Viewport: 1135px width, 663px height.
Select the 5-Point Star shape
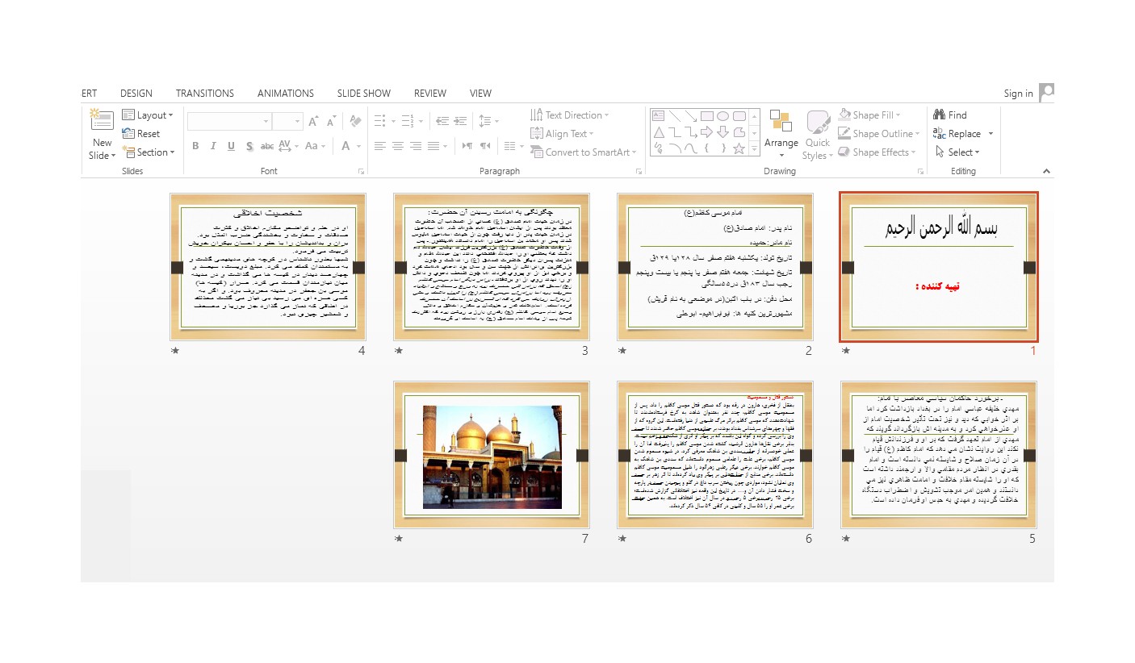pyautogui.click(x=739, y=149)
